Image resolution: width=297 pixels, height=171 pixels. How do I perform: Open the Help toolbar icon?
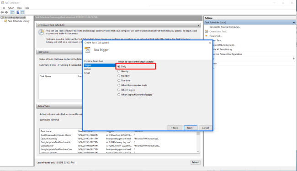[18, 12]
